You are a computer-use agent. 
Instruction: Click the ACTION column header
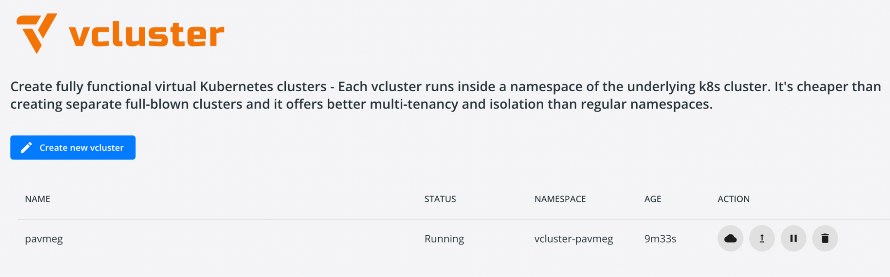click(x=733, y=199)
